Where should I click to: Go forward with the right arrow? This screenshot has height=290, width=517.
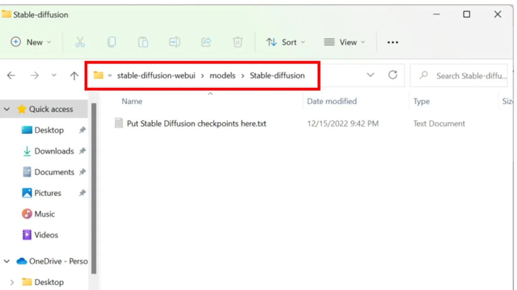click(x=35, y=75)
